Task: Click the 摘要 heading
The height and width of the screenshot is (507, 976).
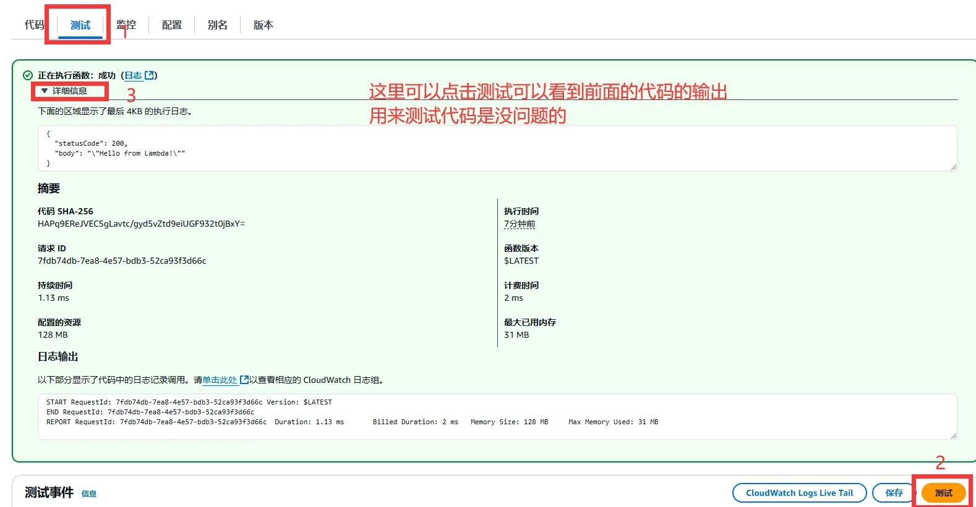Action: click(49, 188)
